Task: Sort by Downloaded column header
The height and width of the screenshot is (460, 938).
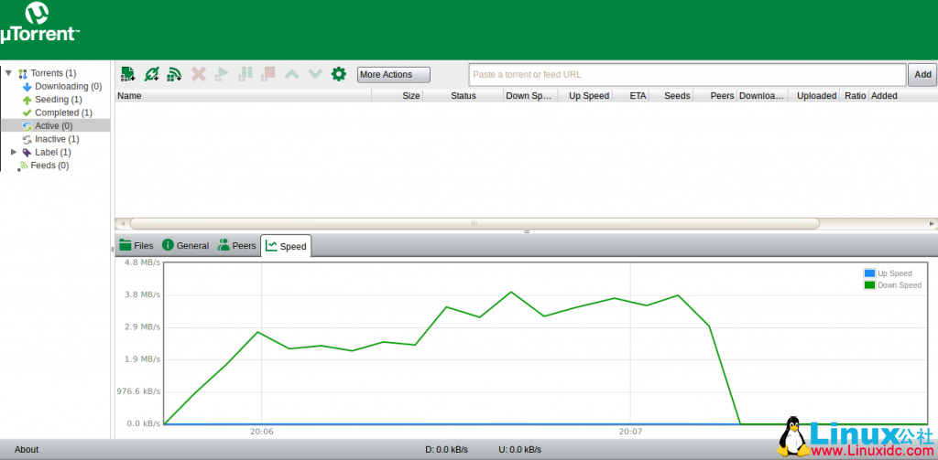Action: point(762,96)
